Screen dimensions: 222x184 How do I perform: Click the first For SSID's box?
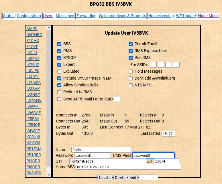point(153,65)
